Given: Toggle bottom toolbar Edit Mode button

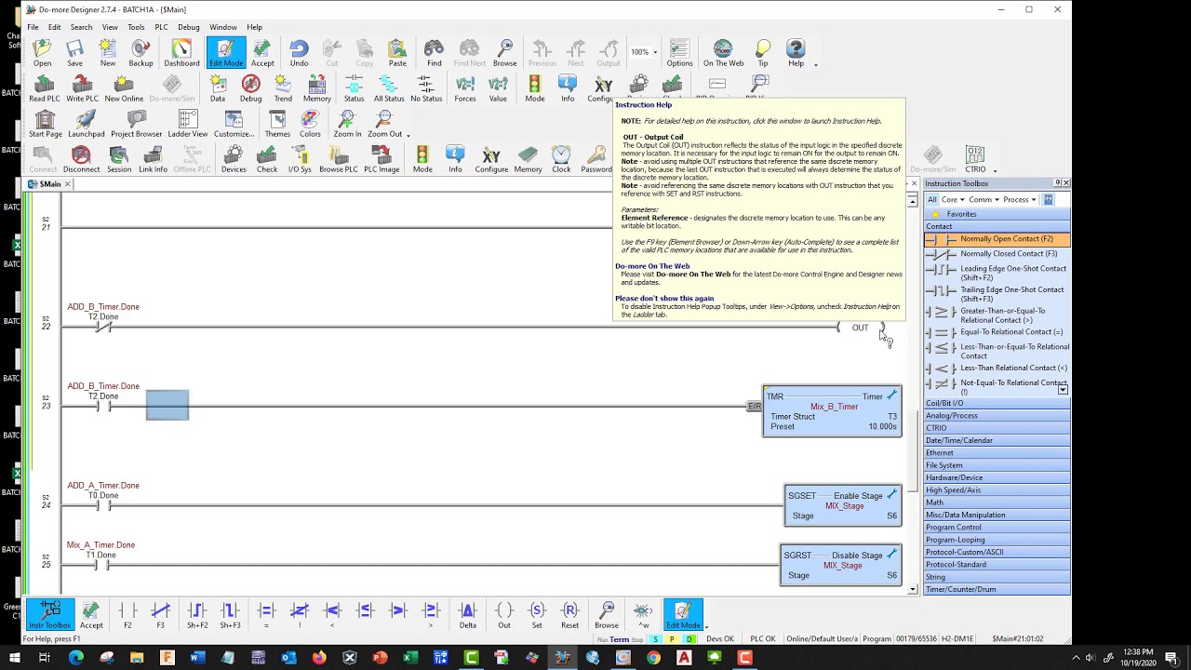Looking at the screenshot, I should [x=683, y=615].
